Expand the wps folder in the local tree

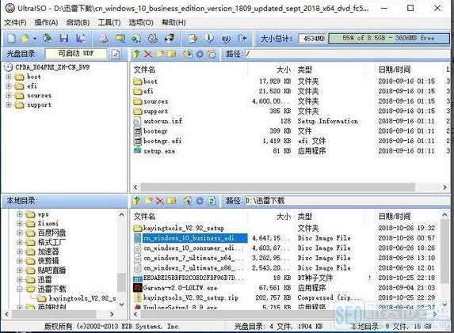click(19, 214)
